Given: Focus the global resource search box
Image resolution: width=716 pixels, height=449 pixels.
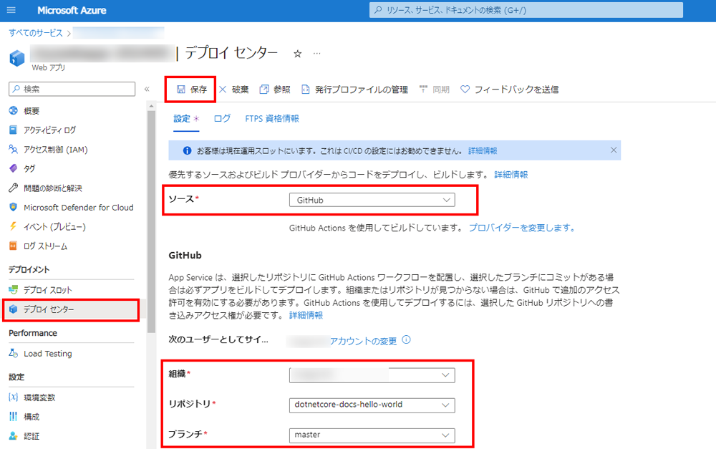Looking at the screenshot, I should pyautogui.click(x=526, y=10).
